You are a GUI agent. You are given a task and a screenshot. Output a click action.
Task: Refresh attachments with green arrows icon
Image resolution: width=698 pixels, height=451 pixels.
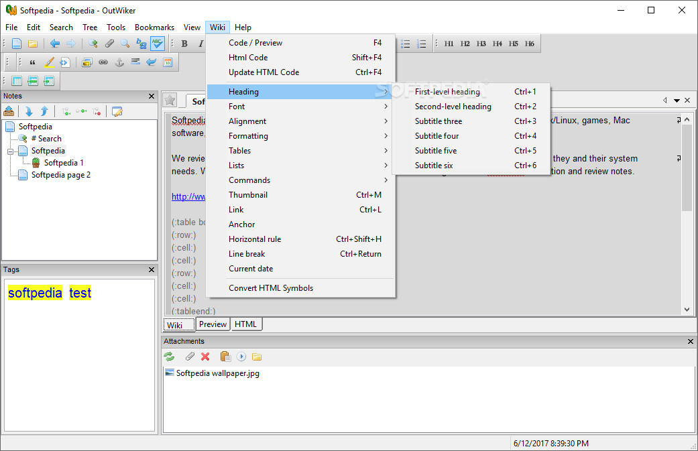click(x=169, y=357)
